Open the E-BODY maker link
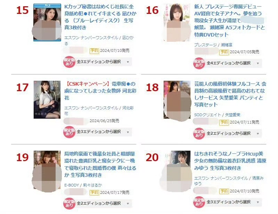 [x=72, y=185]
